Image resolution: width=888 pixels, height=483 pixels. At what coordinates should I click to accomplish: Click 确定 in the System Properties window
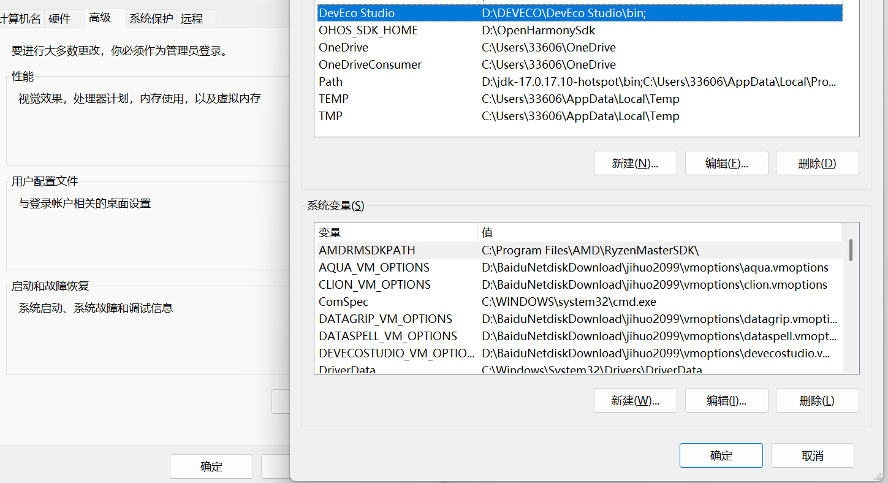coord(211,466)
